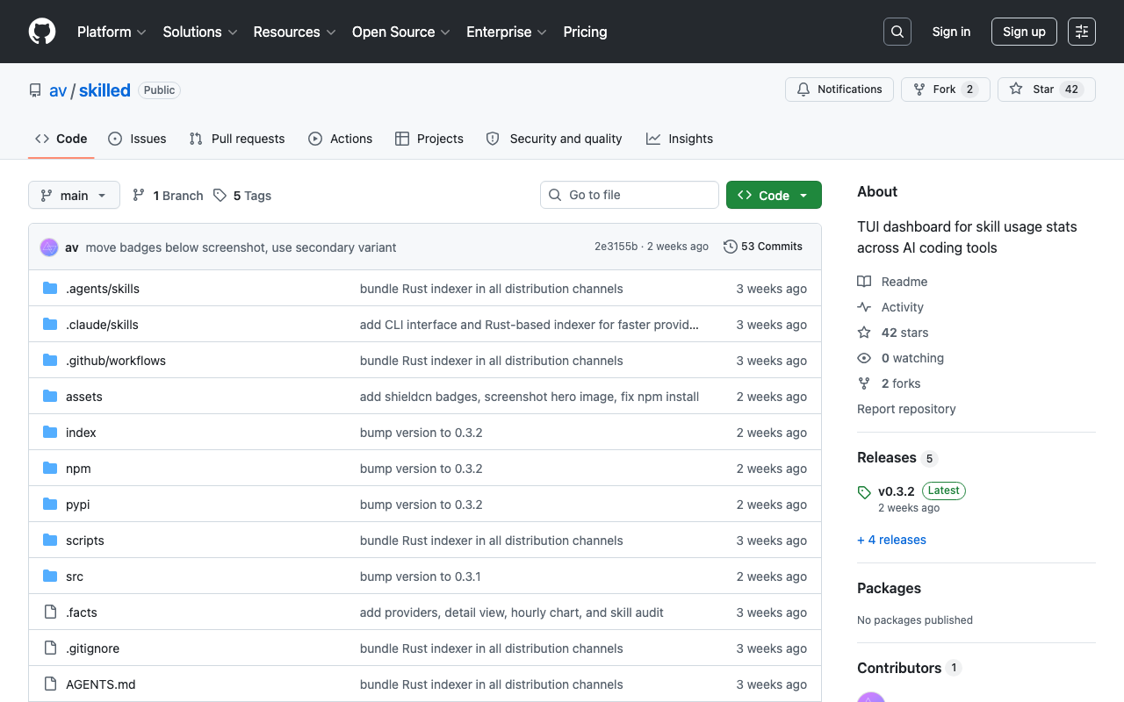Open the main branch selector dropdown
This screenshot has width=1124, height=702.
pyautogui.click(x=74, y=195)
